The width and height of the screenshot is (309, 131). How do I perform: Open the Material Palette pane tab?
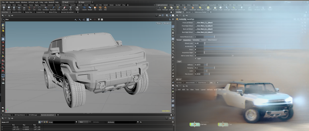coord(191,83)
